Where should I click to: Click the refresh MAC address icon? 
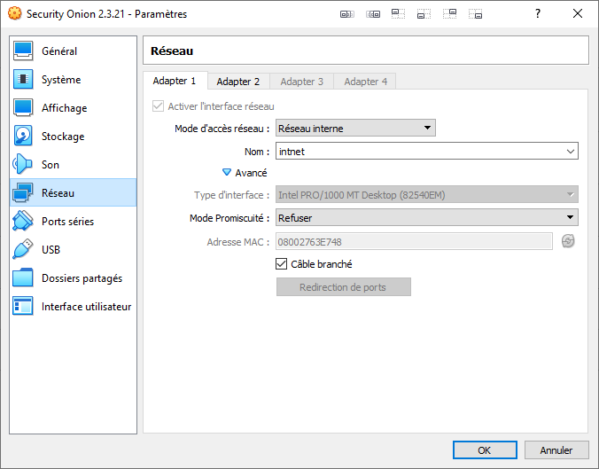(568, 241)
